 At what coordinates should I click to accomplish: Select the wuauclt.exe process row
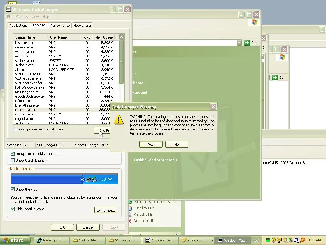point(66,52)
